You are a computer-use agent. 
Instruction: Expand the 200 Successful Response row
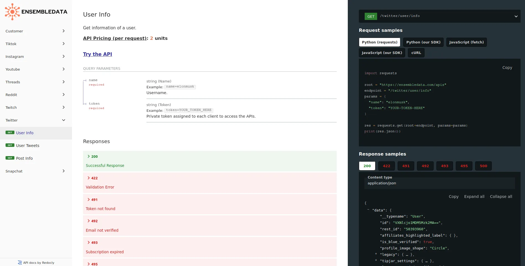[x=210, y=161]
